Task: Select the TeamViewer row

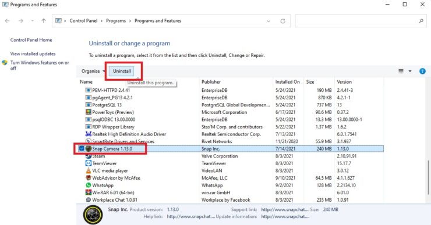Action: [230, 163]
